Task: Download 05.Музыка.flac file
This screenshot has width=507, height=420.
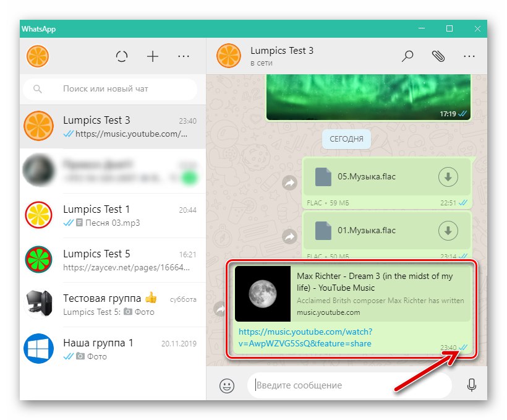Action: [448, 177]
